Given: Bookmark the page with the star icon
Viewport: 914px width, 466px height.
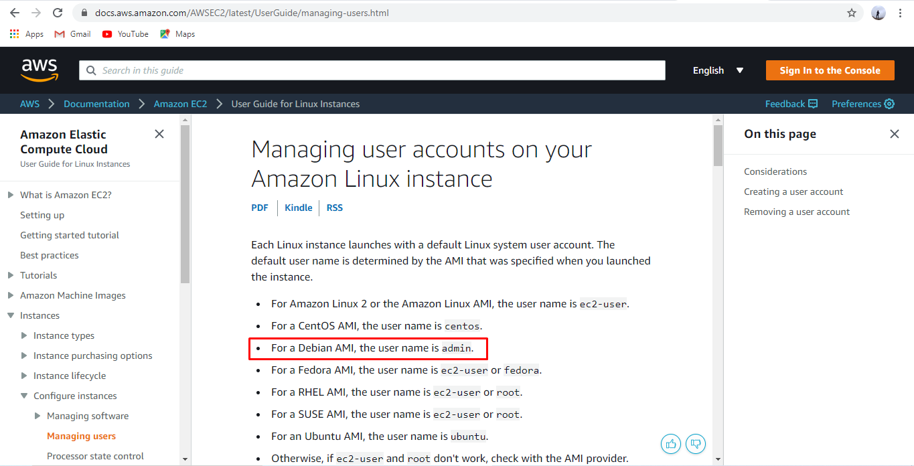Looking at the screenshot, I should pos(852,13).
